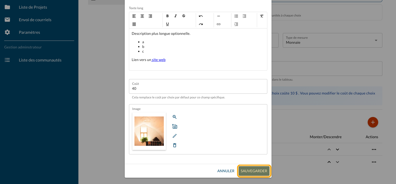Delete the image using trash icon
Viewport: 396px width, 184px height.
(175, 145)
